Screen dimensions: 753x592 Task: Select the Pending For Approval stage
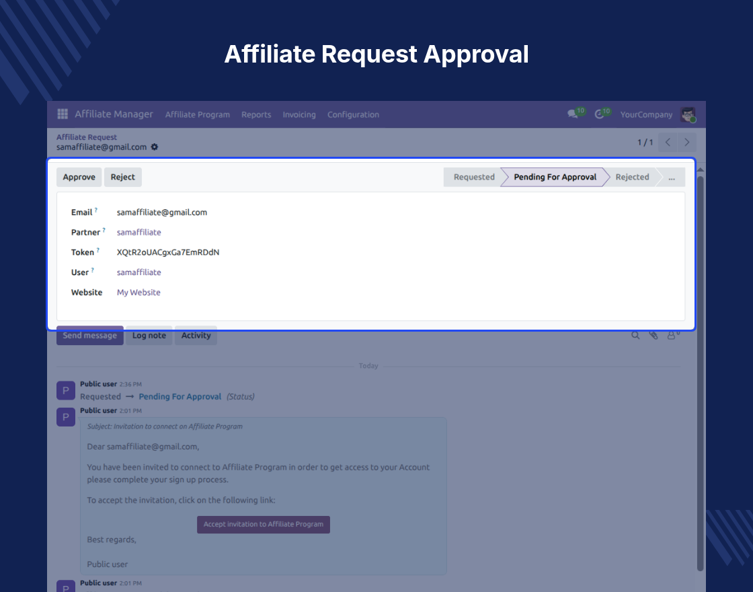click(555, 177)
